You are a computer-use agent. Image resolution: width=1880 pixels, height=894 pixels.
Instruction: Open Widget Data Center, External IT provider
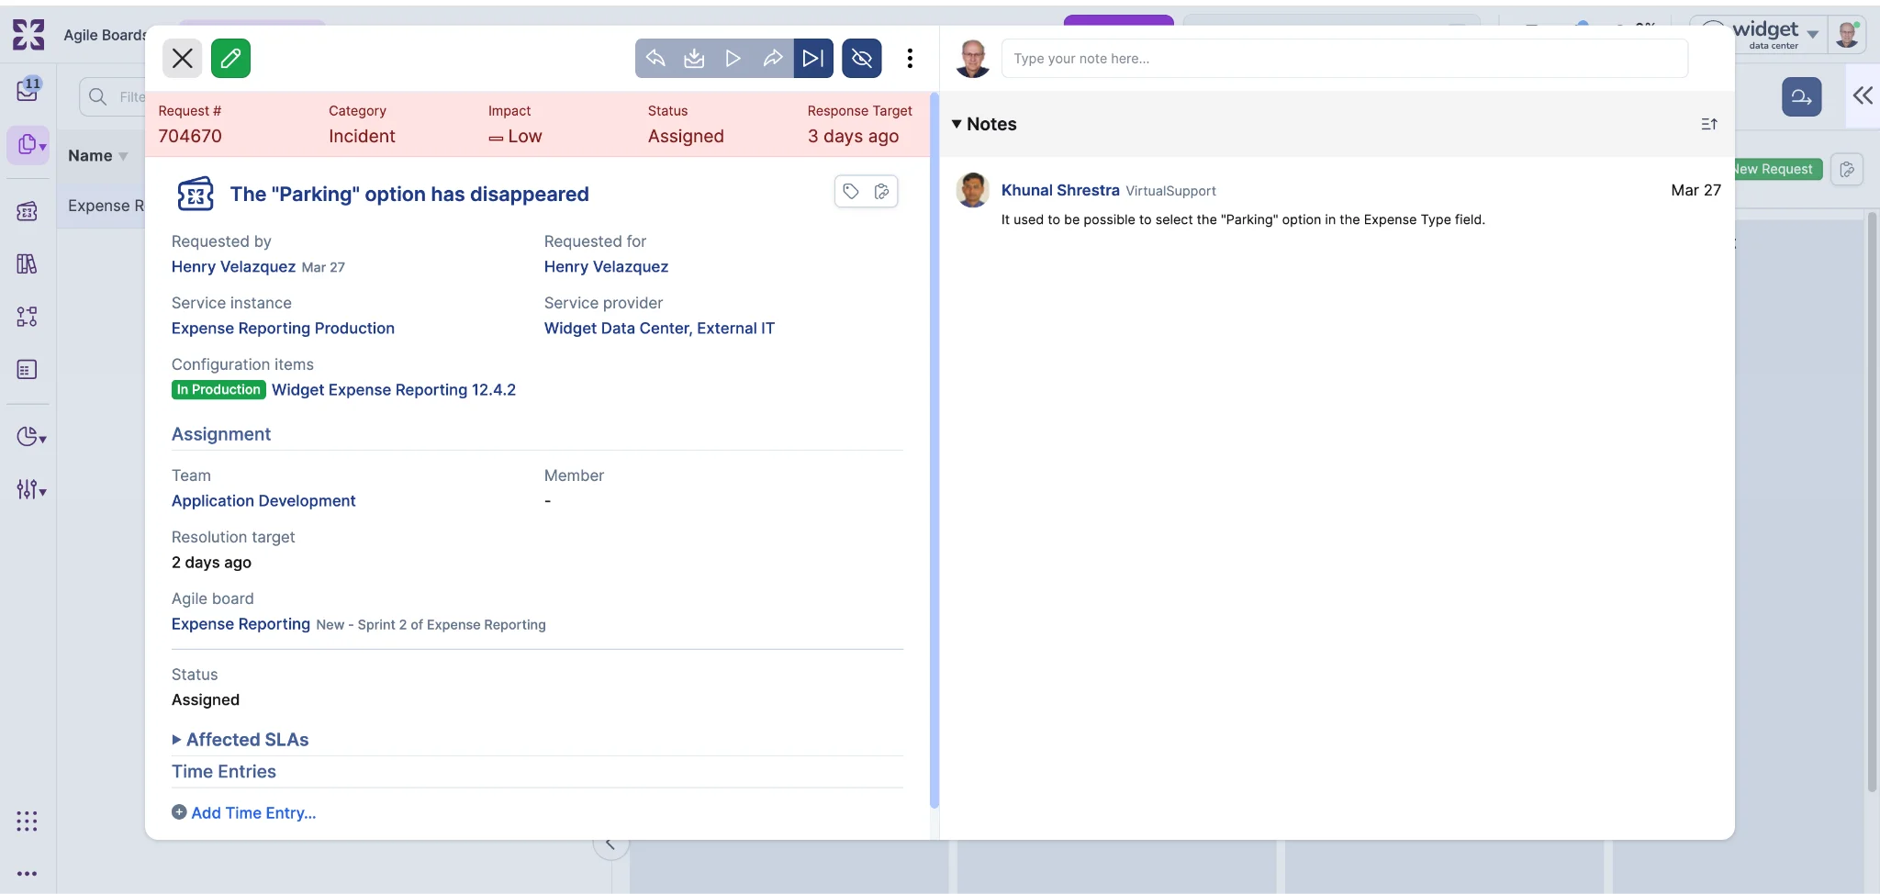pos(659,329)
